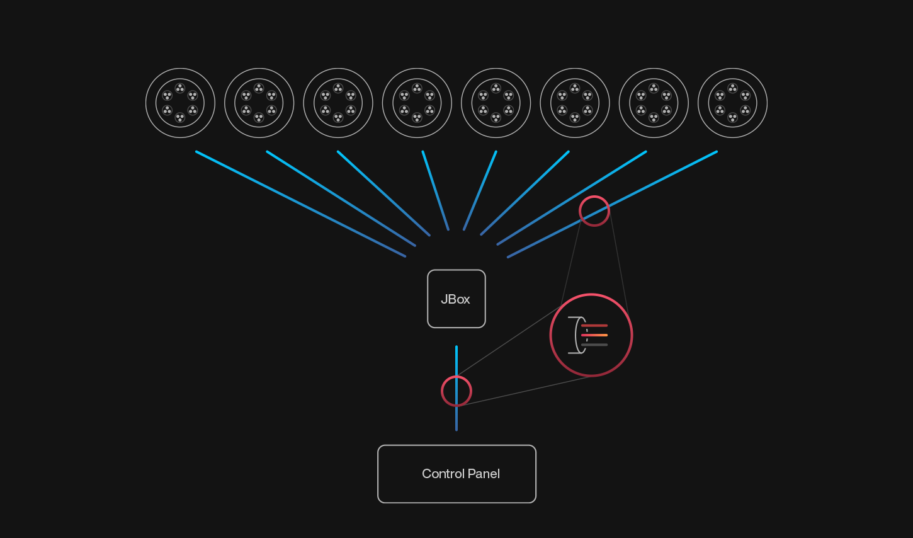Click red marker circle between JBox and Control Panel

[456, 391]
